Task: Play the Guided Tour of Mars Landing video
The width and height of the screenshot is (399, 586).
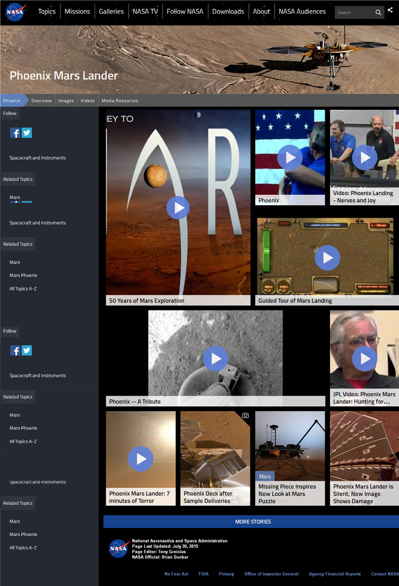Action: click(328, 258)
